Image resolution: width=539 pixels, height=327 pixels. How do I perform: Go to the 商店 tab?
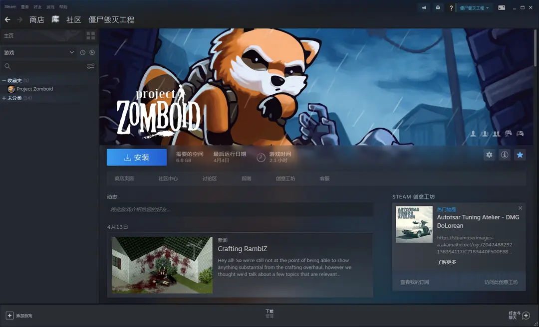37,20
